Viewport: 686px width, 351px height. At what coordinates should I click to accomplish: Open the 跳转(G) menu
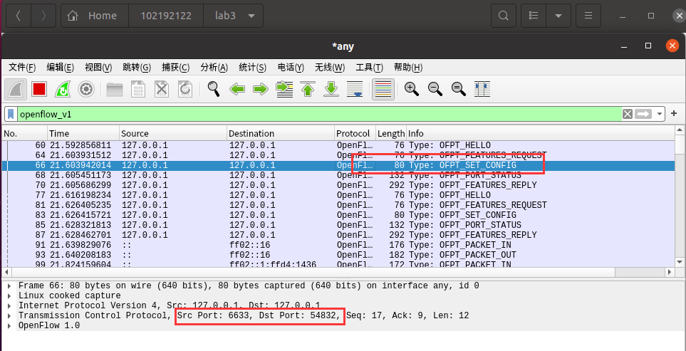tap(137, 68)
